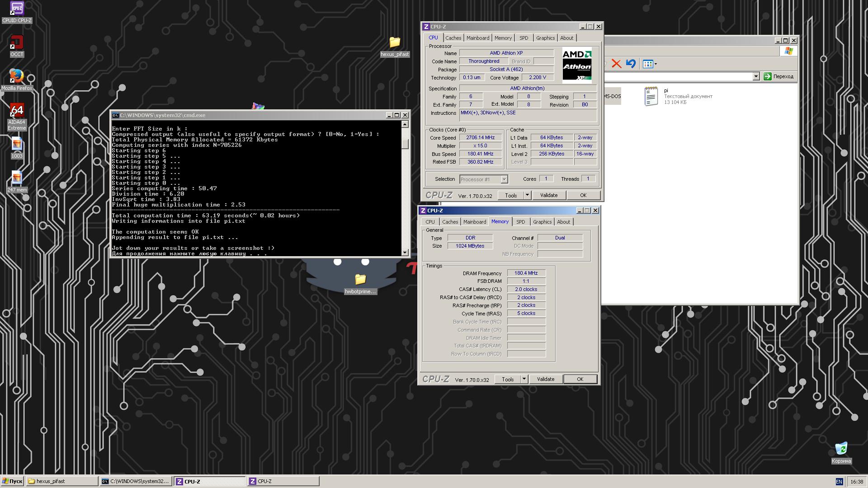This screenshot has height=488, width=868.
Task: Open Graphics tab in lower CPU-Z window
Action: [542, 222]
